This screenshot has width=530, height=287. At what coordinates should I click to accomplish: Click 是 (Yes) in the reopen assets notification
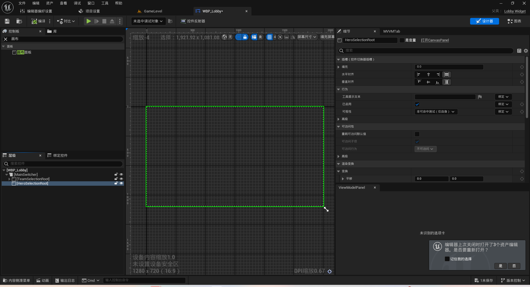(500, 266)
